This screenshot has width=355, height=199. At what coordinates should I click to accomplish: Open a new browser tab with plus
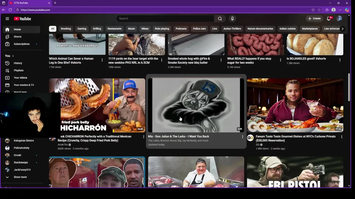point(55,3)
